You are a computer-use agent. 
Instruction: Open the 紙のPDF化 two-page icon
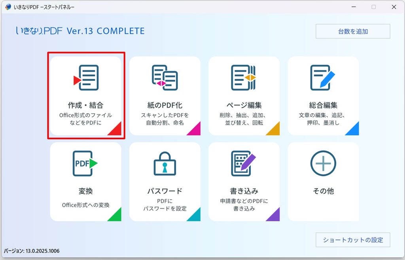[x=165, y=78]
